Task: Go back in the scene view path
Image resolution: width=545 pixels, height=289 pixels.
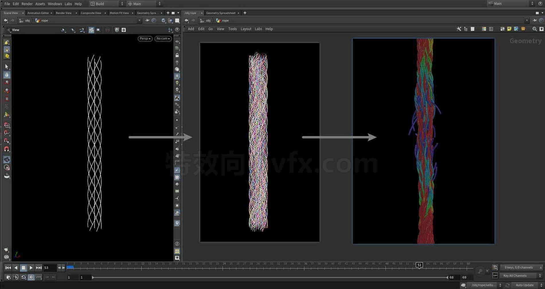Action: (x=6, y=20)
